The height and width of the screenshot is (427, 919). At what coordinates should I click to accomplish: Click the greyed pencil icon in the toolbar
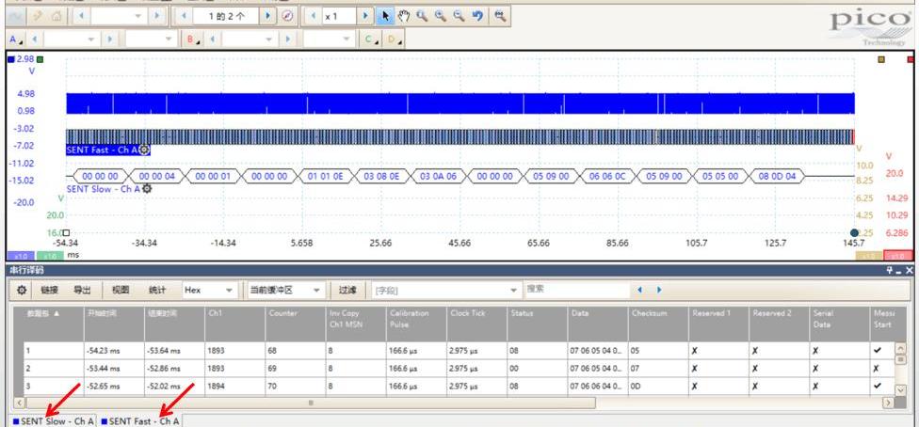37,16
